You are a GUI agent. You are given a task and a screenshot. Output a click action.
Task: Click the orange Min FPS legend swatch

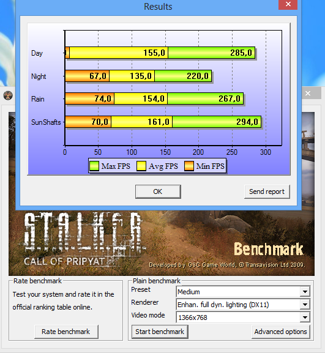189,166
